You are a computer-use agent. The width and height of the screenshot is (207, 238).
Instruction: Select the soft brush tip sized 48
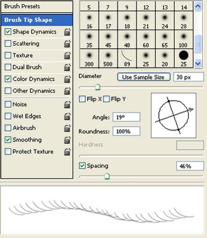[x=127, y=40]
